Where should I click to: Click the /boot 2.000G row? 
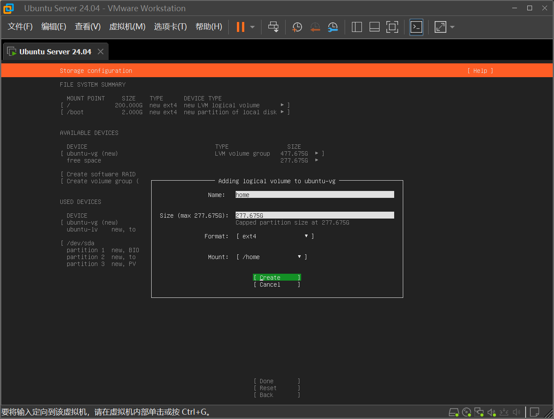[175, 112]
